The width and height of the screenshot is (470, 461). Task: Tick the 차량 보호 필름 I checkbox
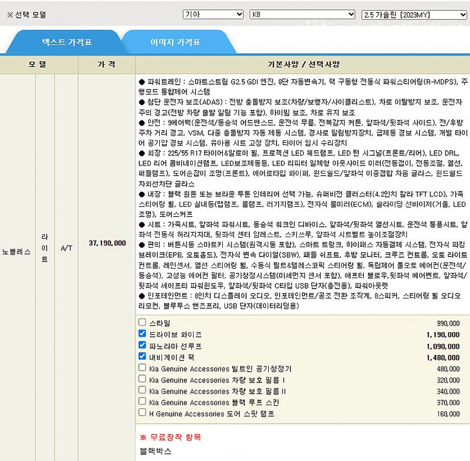click(x=143, y=379)
